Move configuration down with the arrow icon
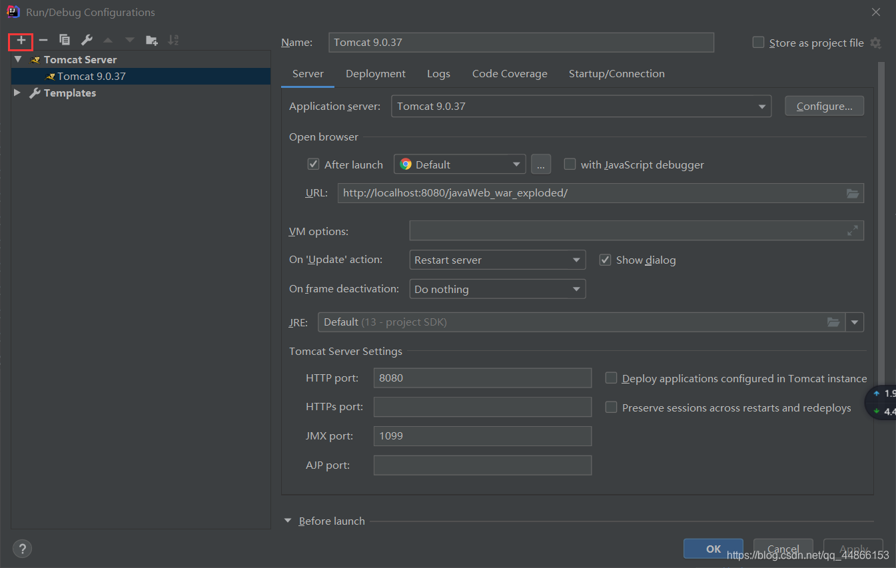The width and height of the screenshot is (896, 568). 130,41
